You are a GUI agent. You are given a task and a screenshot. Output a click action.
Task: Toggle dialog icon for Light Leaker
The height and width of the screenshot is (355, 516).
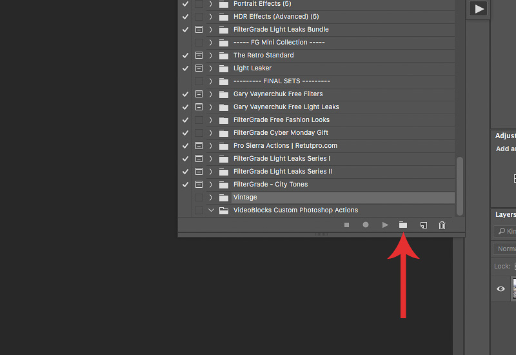199,68
